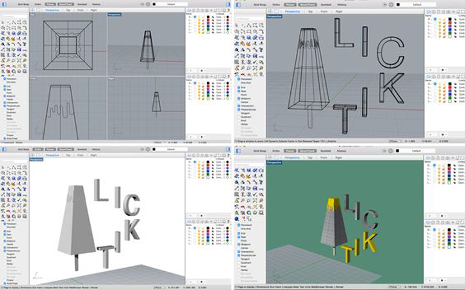Switch to the Top tab in green-background window

tap(310, 158)
